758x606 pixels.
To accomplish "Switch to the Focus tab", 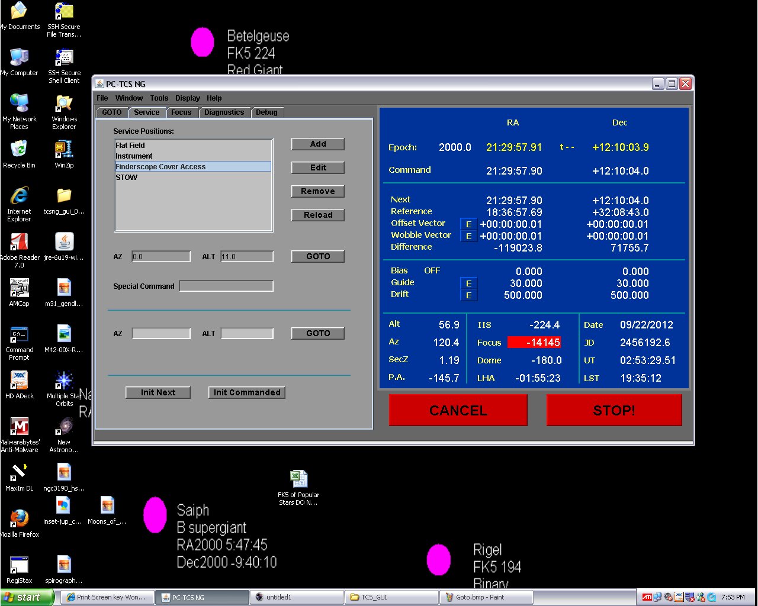I will click(181, 112).
